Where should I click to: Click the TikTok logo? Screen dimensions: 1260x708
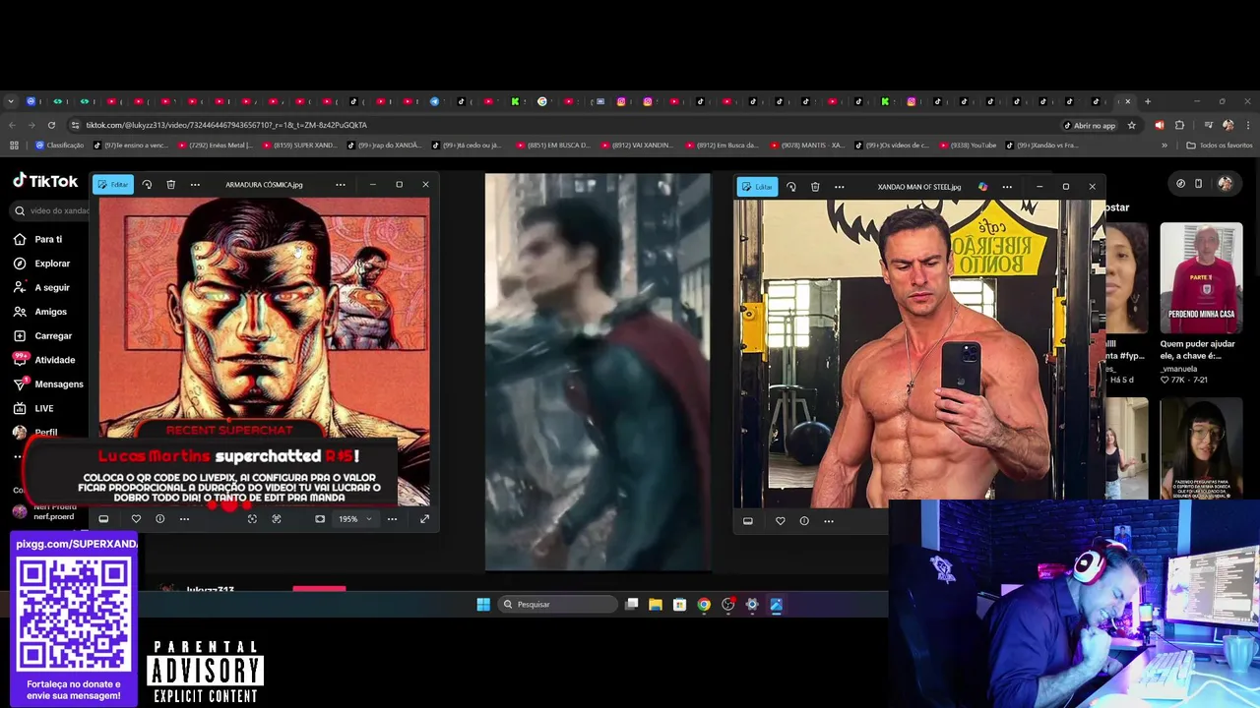45,181
